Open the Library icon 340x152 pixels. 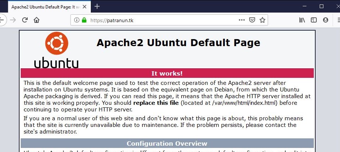point(302,20)
